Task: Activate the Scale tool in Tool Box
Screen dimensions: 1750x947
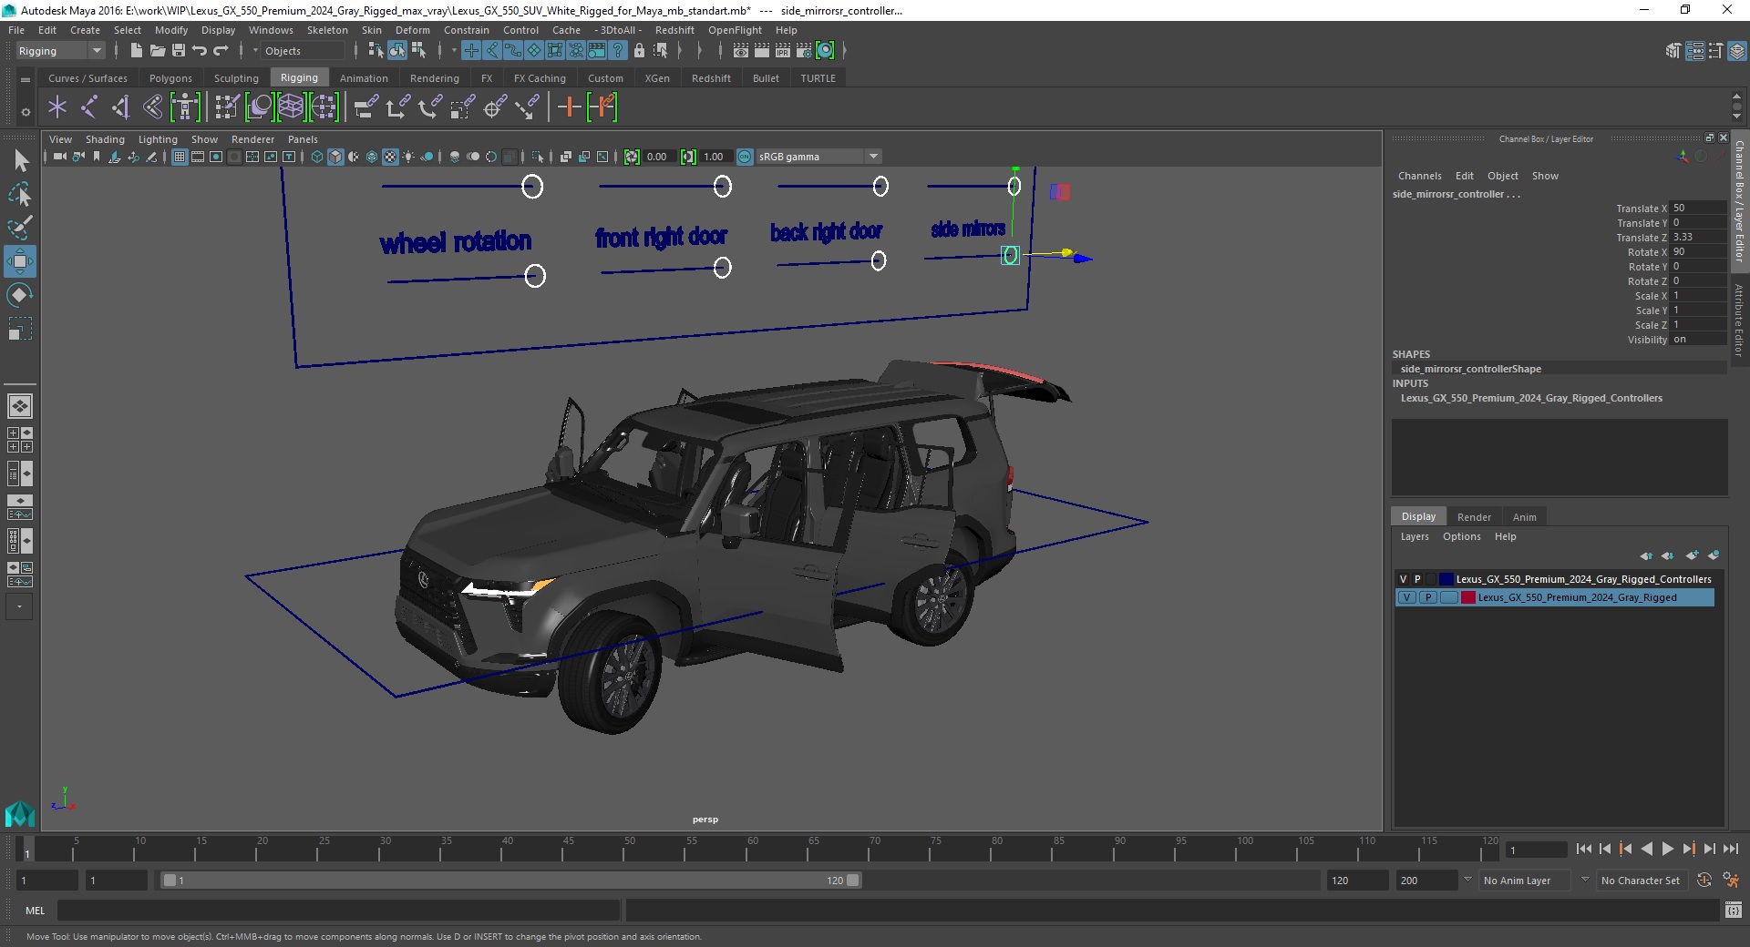Action: (x=20, y=329)
